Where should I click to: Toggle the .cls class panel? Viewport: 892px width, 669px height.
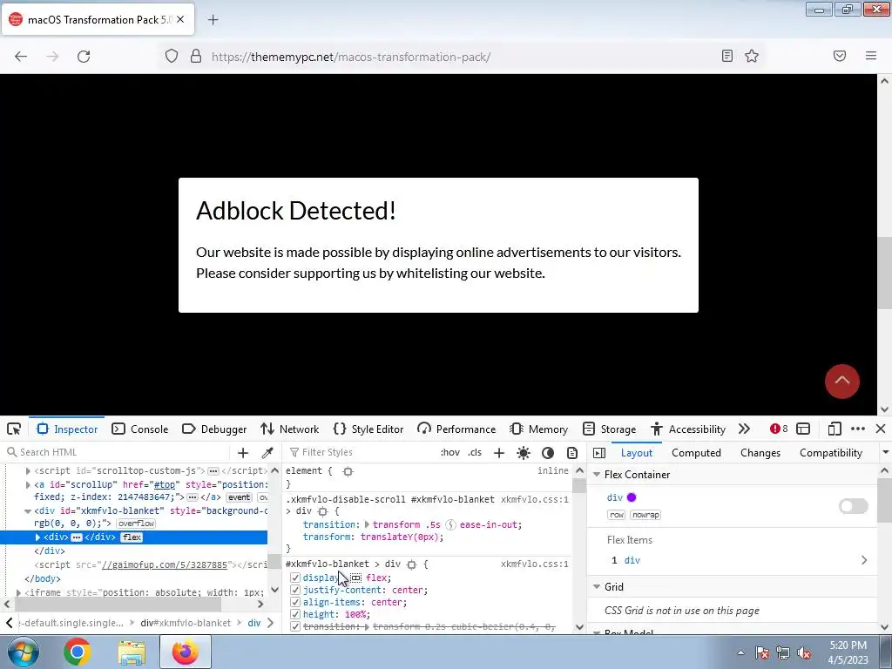point(475,452)
